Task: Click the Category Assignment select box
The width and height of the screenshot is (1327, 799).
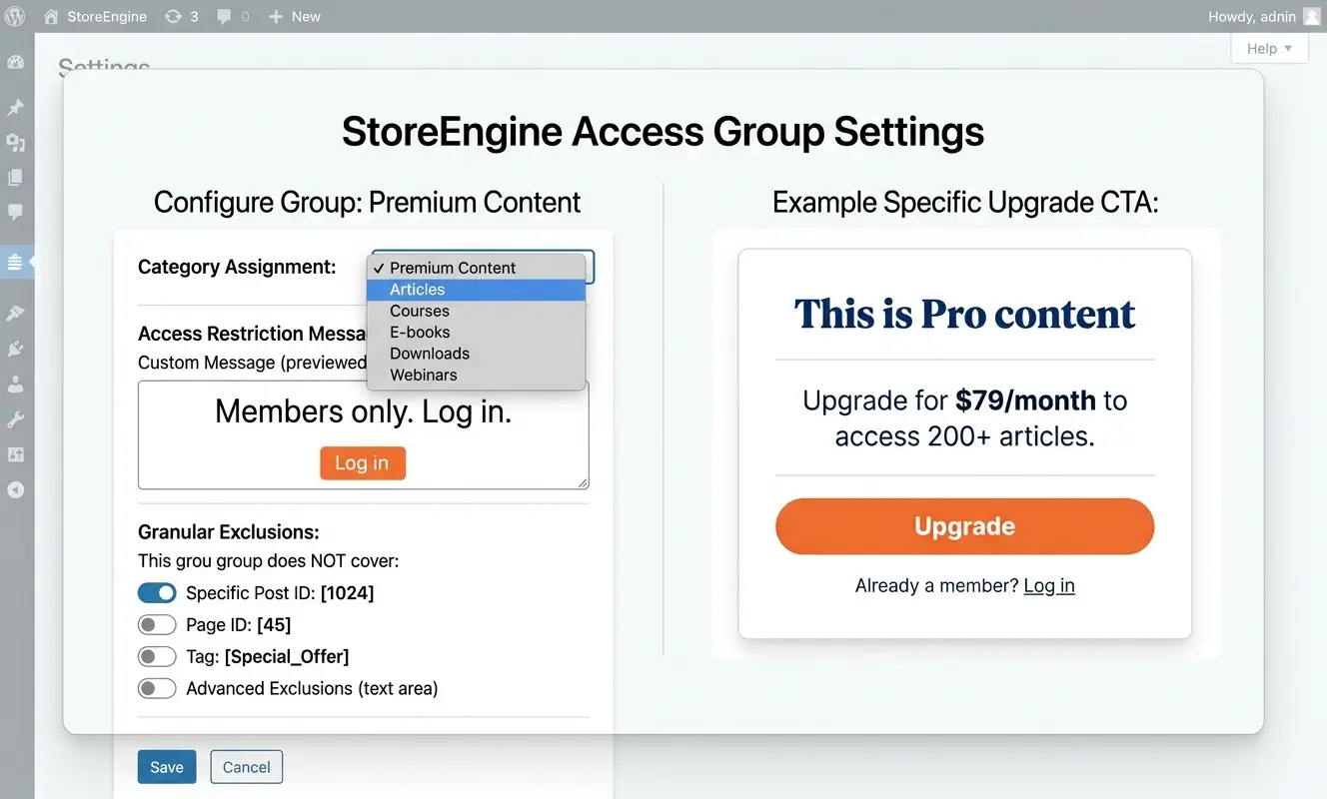Action: (484, 267)
